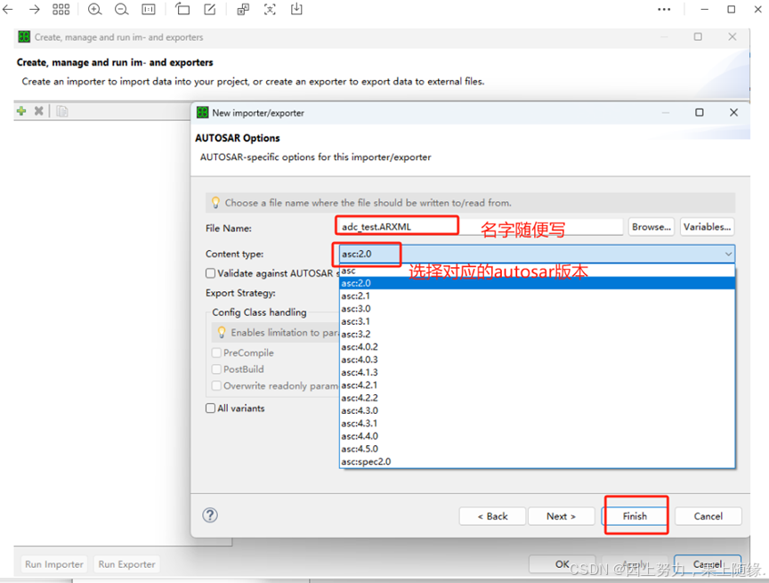Screen dimensions: 769x583
Task: Choose the plain asc option
Action: (x=537, y=271)
